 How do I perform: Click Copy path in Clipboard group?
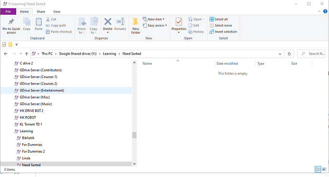[x=56, y=26]
